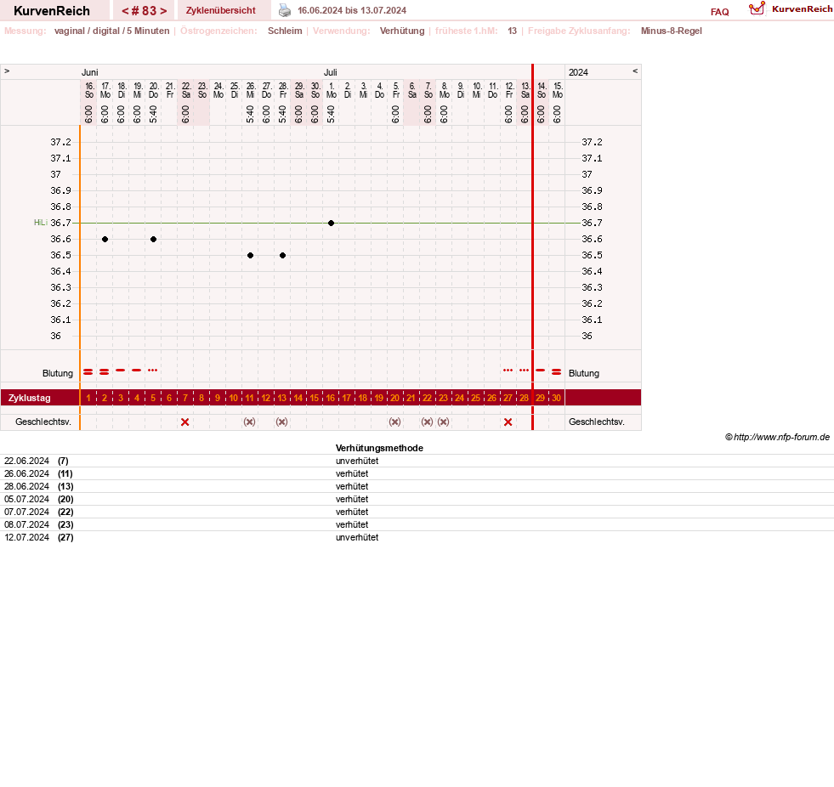The image size is (834, 787).
Task: Click the (x) protected mark on cycle day 23
Action: [444, 422]
